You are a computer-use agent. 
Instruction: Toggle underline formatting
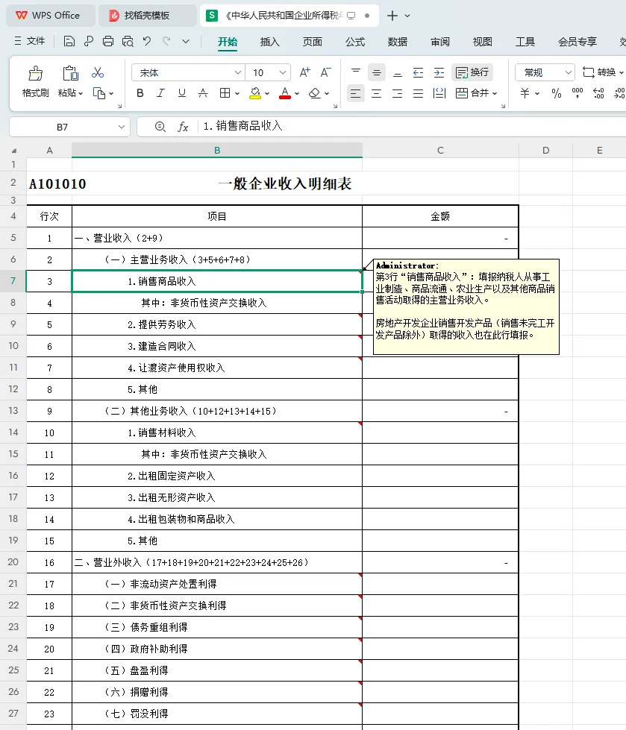tap(181, 93)
